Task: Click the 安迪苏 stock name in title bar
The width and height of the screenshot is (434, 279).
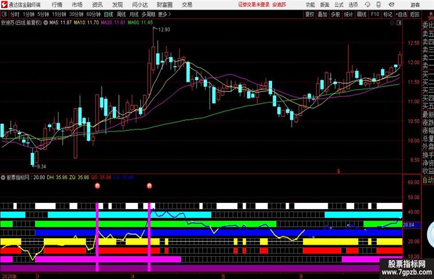Action: click(x=279, y=5)
